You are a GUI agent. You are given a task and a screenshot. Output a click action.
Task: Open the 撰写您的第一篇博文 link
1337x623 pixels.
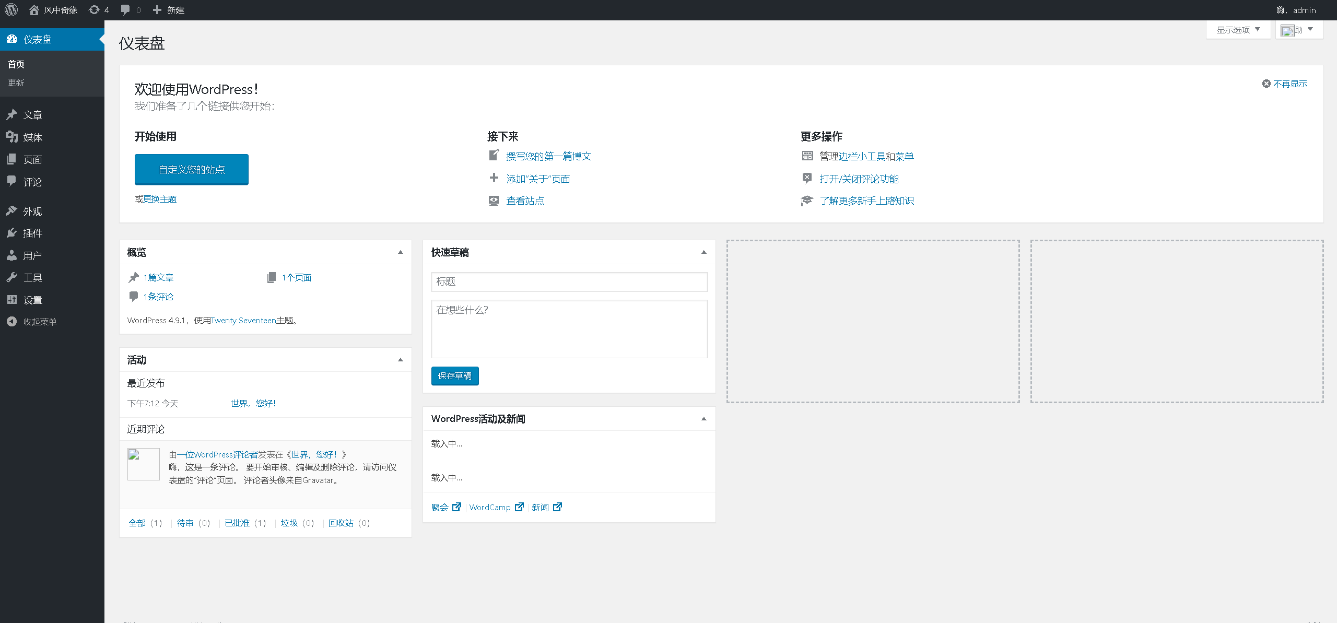pos(548,156)
